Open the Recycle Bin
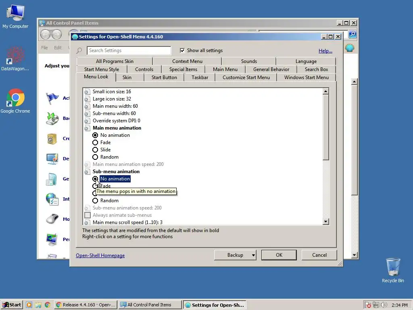413x310 pixels. point(393,270)
